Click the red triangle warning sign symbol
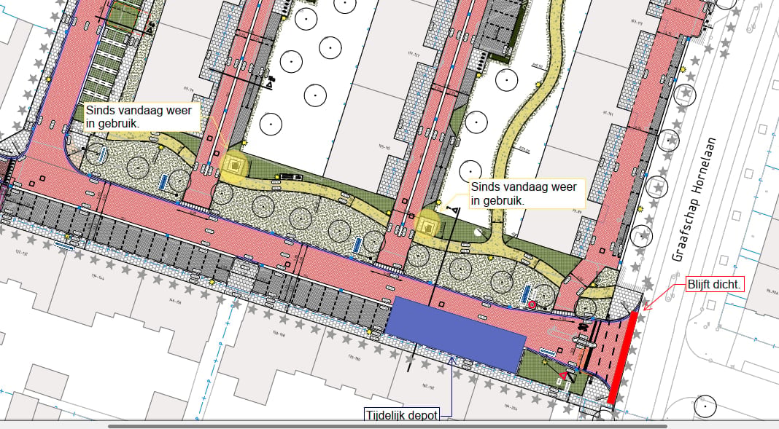The width and height of the screenshot is (779, 429). 563,375
